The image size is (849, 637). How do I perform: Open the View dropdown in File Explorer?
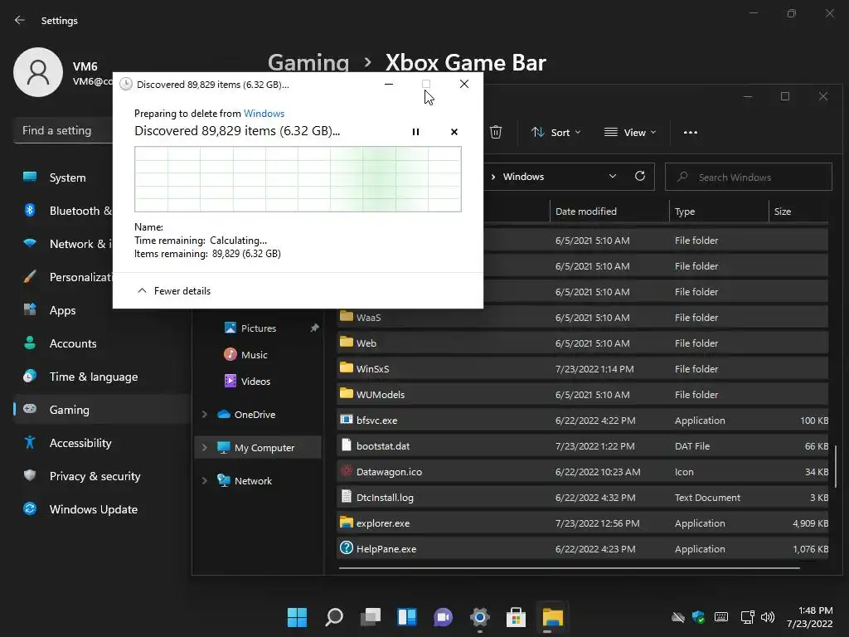click(x=630, y=132)
